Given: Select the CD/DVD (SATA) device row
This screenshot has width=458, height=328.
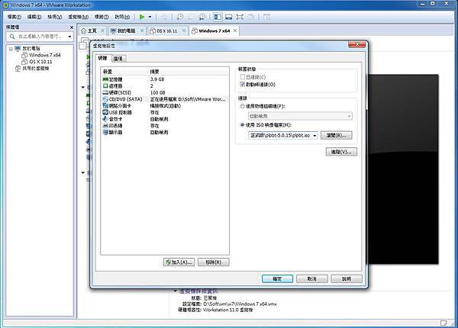Looking at the screenshot, I should click(165, 99).
